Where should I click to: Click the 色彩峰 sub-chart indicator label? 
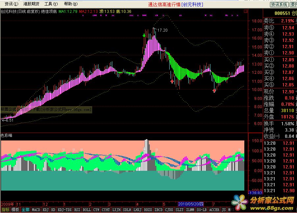pos(7,136)
